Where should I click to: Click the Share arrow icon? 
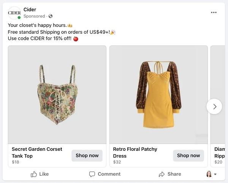161,174
